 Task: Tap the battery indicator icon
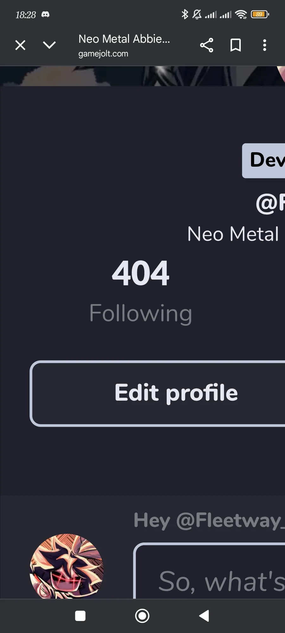click(260, 14)
